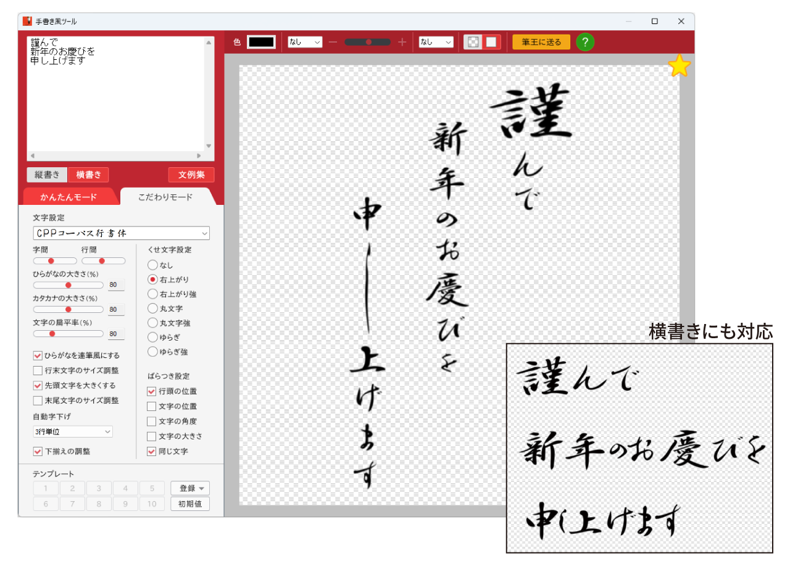Click the 手書き風ツール app icon in title bar
790x569 pixels.
click(x=27, y=20)
